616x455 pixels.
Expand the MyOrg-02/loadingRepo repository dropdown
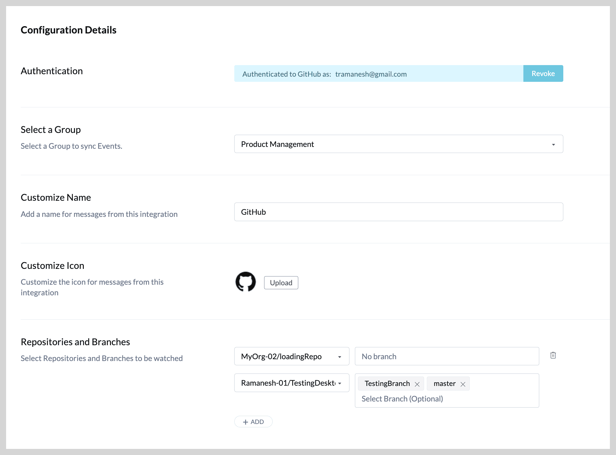(x=291, y=356)
